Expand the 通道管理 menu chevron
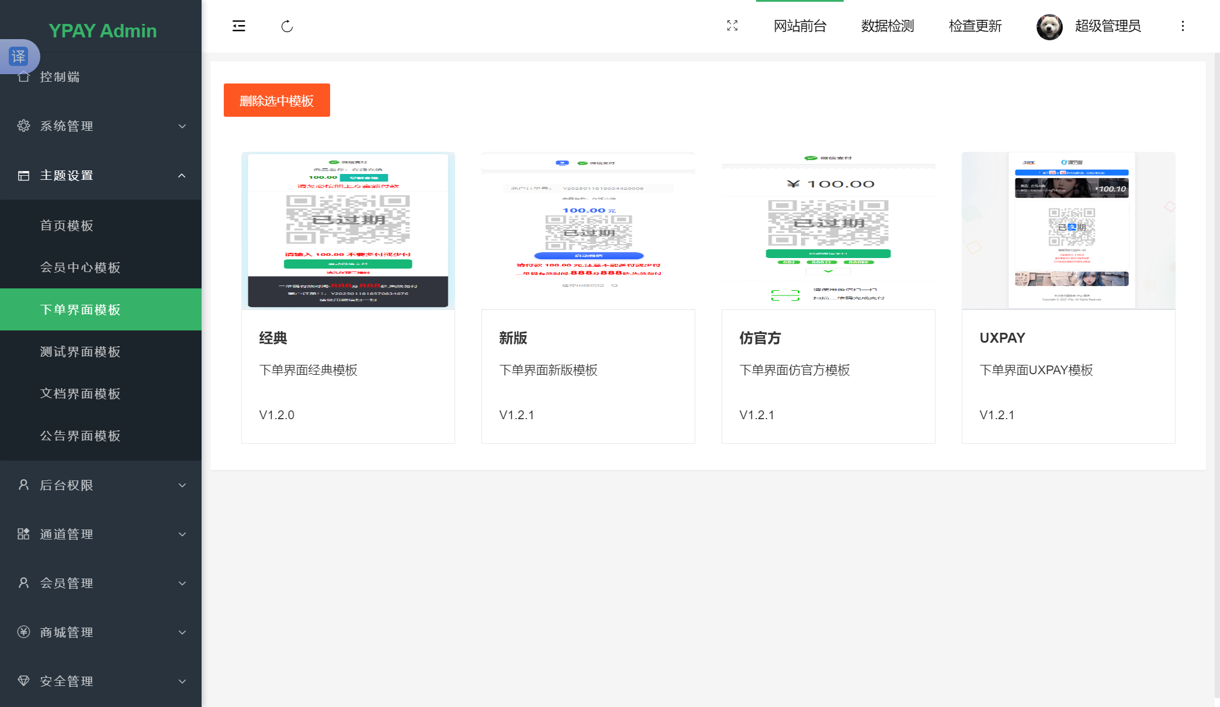Image resolution: width=1220 pixels, height=707 pixels. [182, 534]
